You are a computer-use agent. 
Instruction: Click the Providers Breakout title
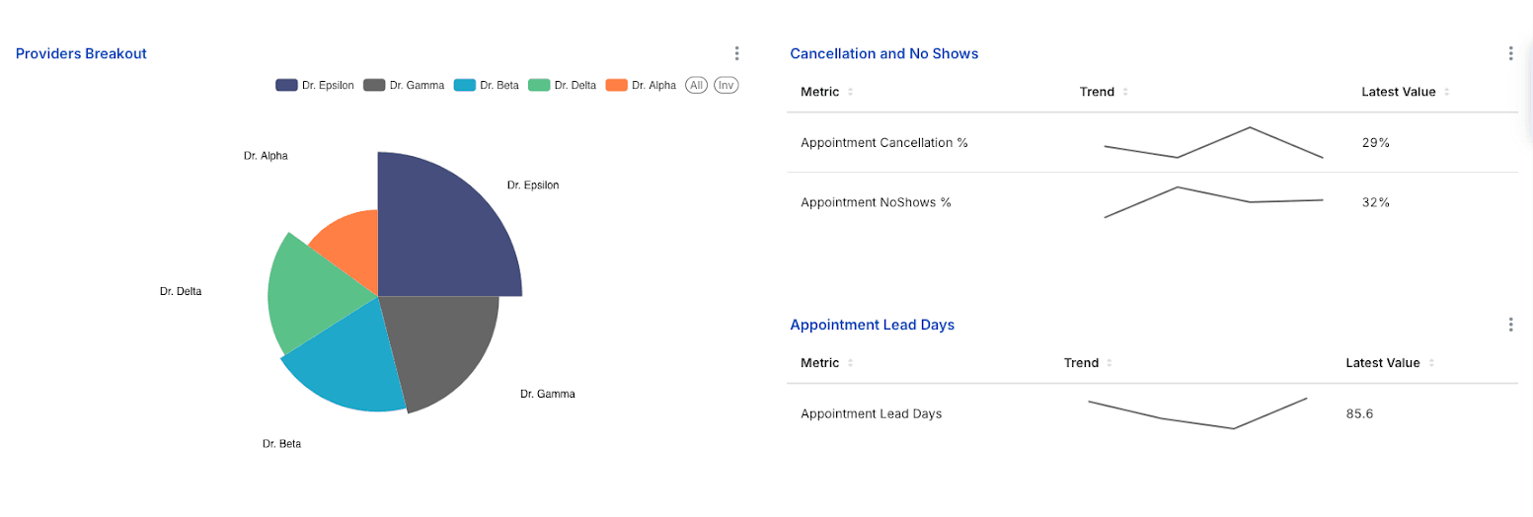tap(81, 53)
